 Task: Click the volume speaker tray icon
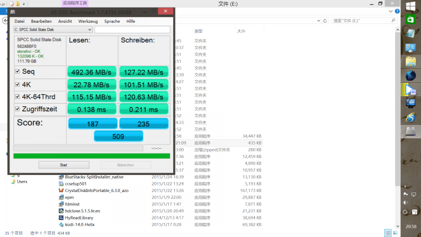click(x=406, y=202)
